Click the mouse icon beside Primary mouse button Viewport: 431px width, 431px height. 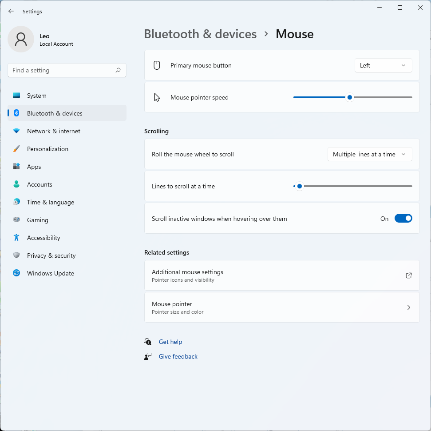click(157, 65)
